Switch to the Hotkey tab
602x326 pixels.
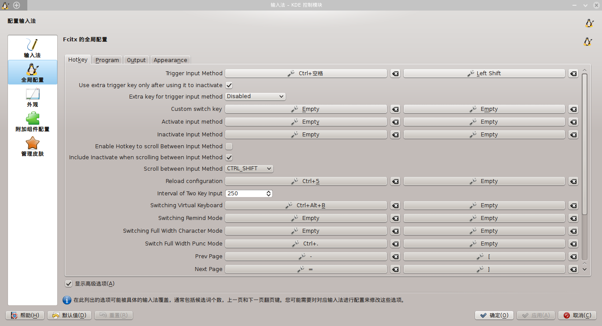[x=78, y=59]
